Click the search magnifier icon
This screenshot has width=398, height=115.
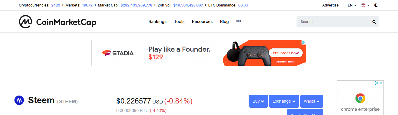pyautogui.click(x=374, y=22)
